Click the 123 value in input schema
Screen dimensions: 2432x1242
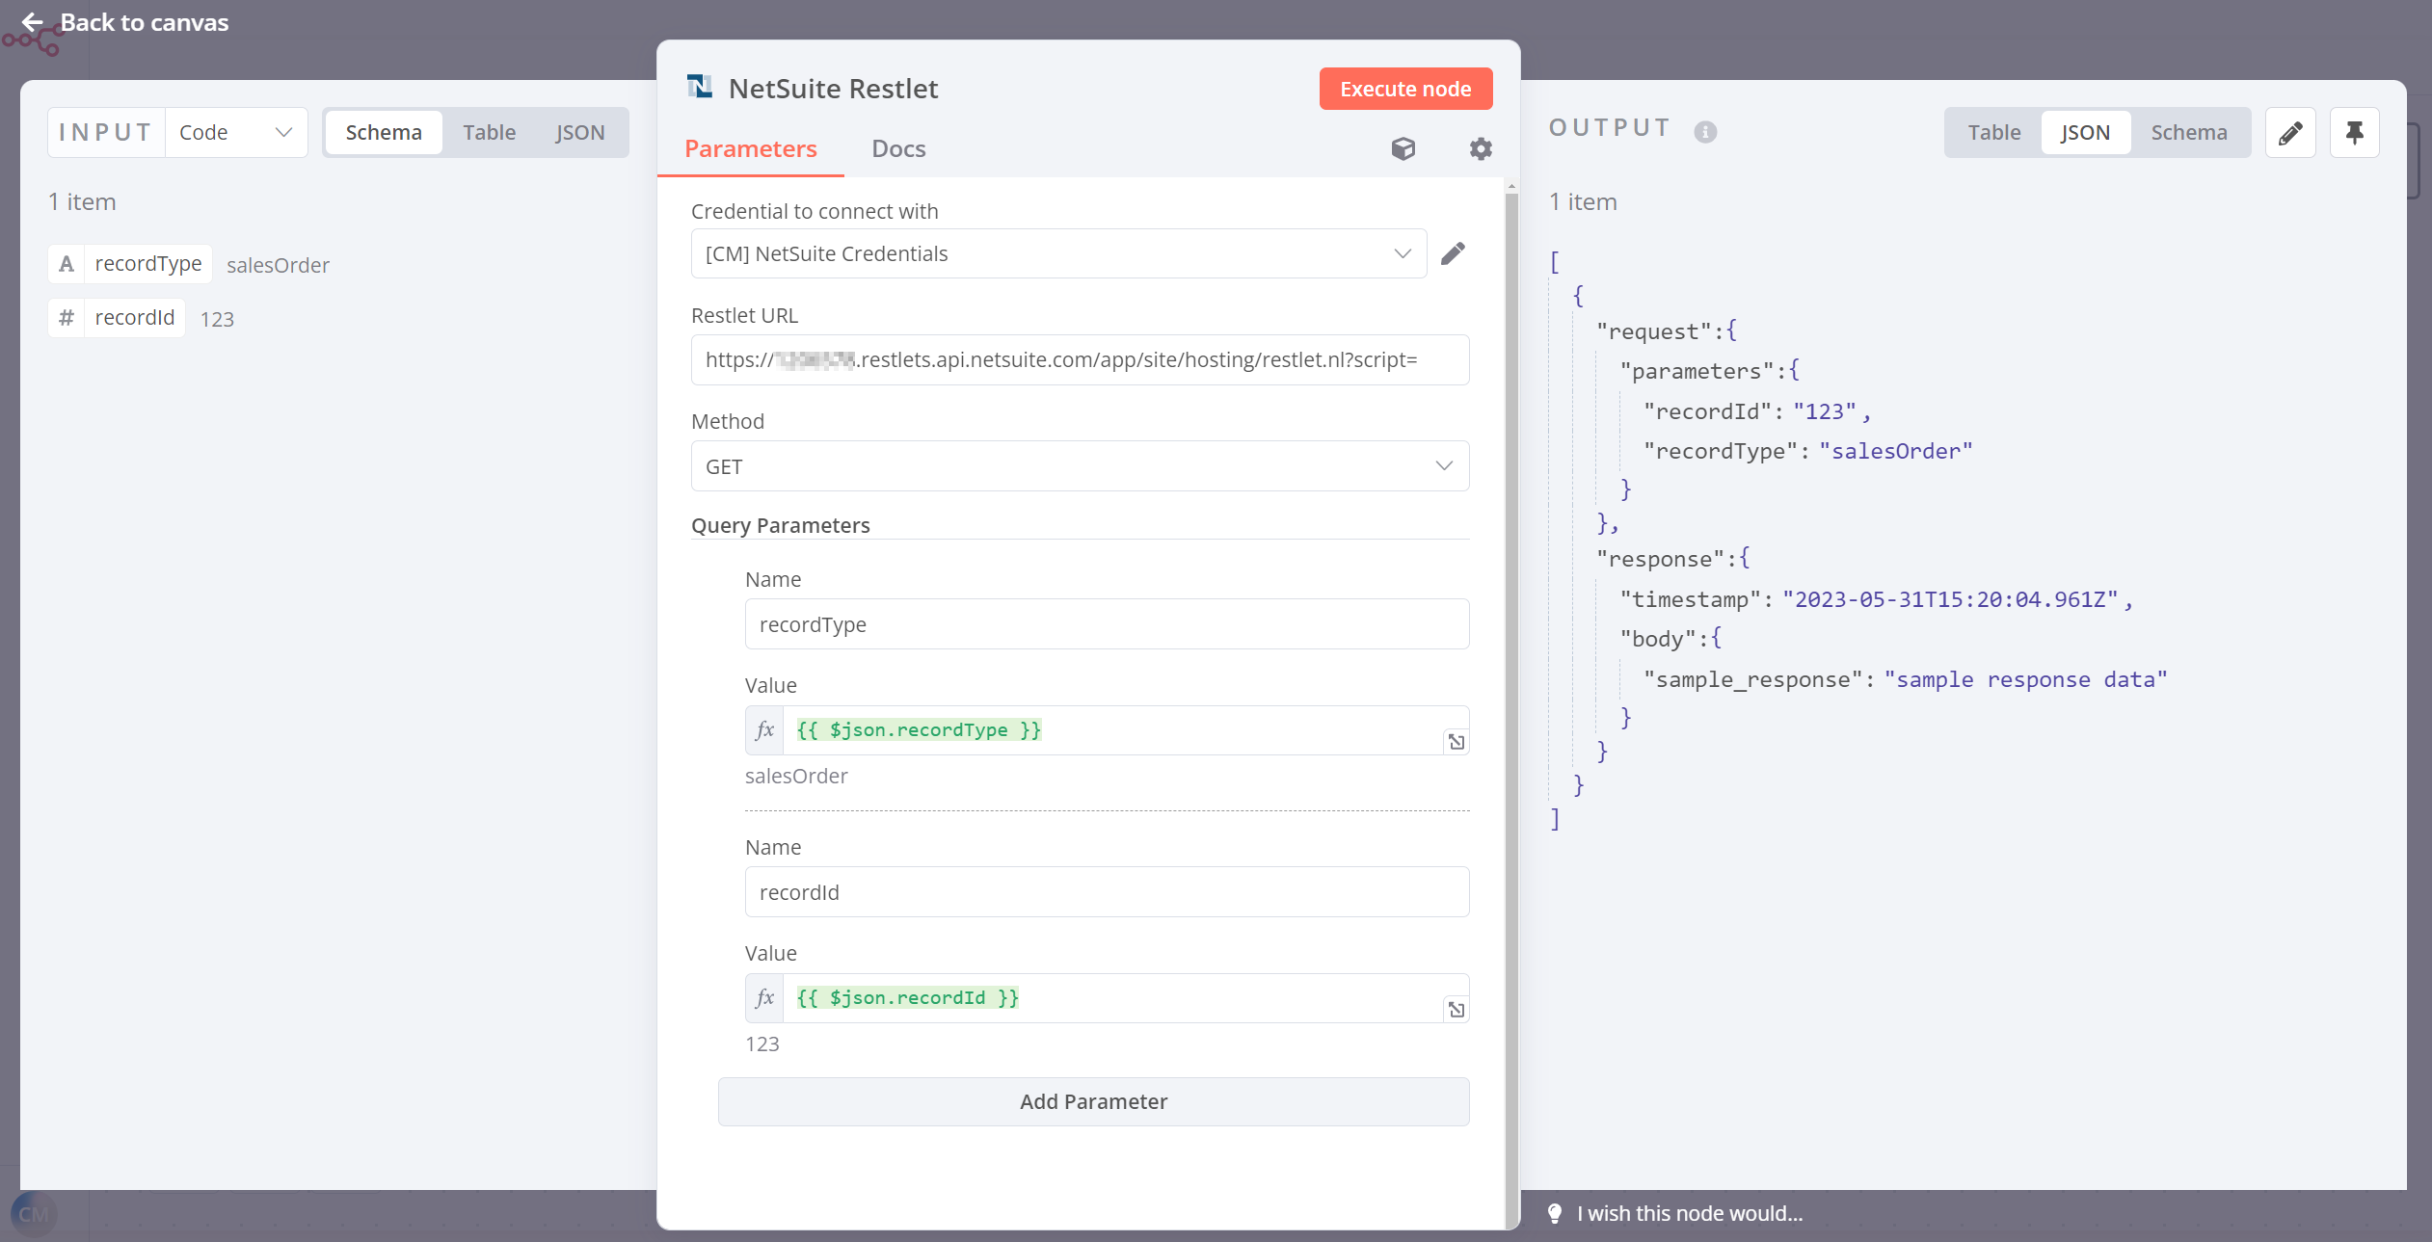(217, 320)
